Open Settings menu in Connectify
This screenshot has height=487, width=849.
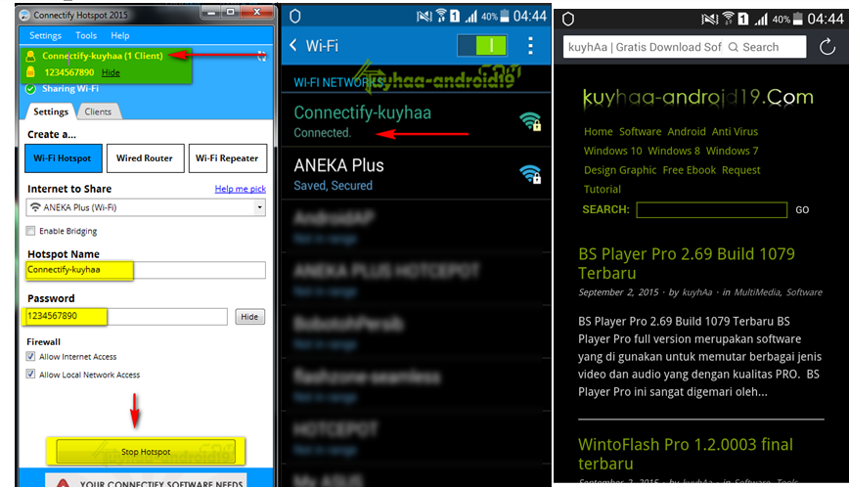coord(45,36)
